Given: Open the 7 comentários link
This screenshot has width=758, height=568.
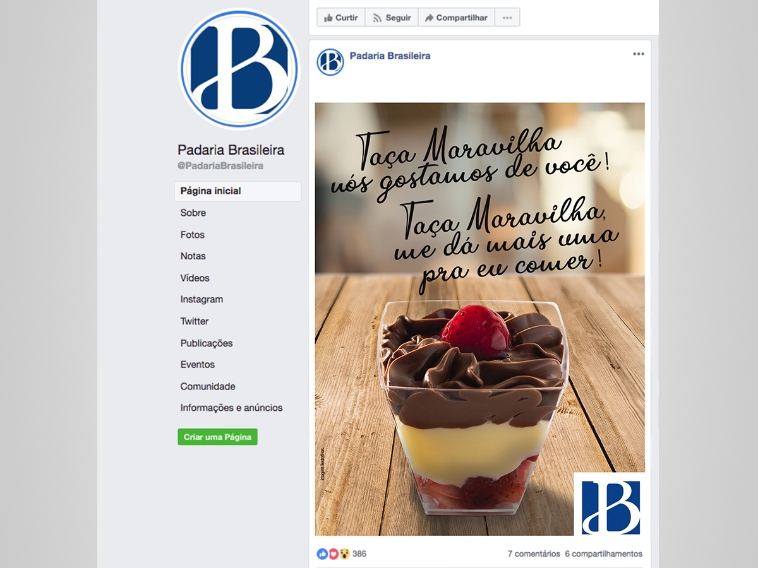Looking at the screenshot, I should 534,554.
